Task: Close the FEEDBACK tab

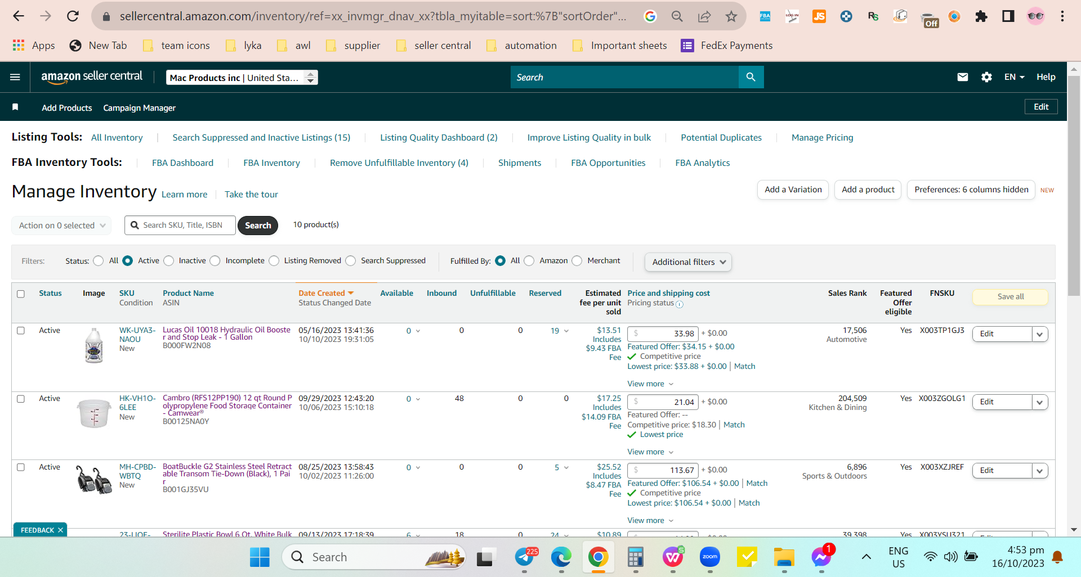Action: [60, 530]
